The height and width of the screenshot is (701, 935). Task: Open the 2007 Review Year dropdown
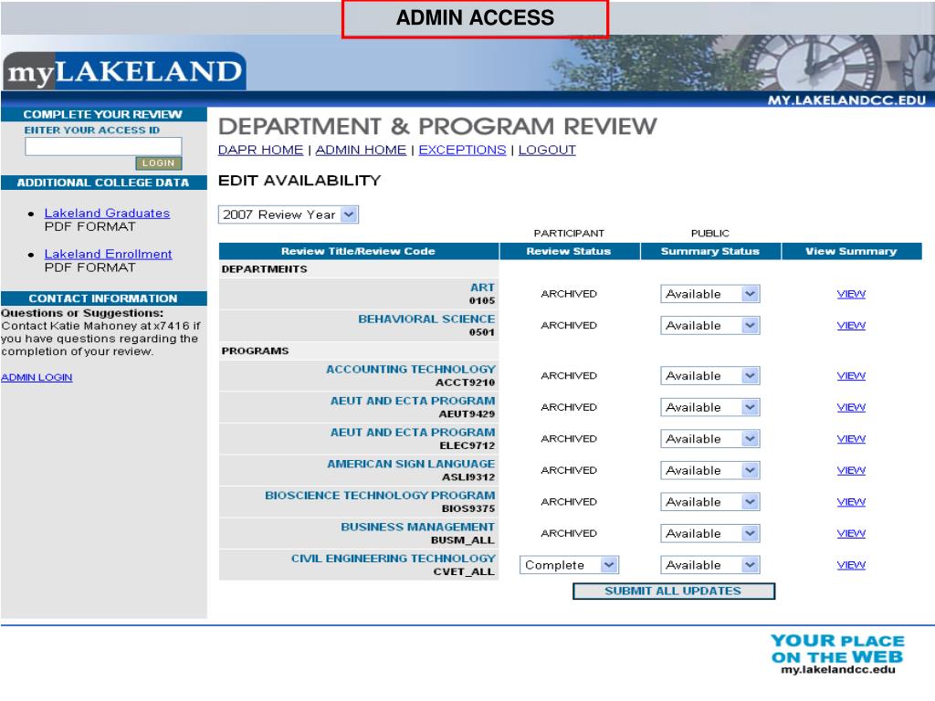[288, 214]
